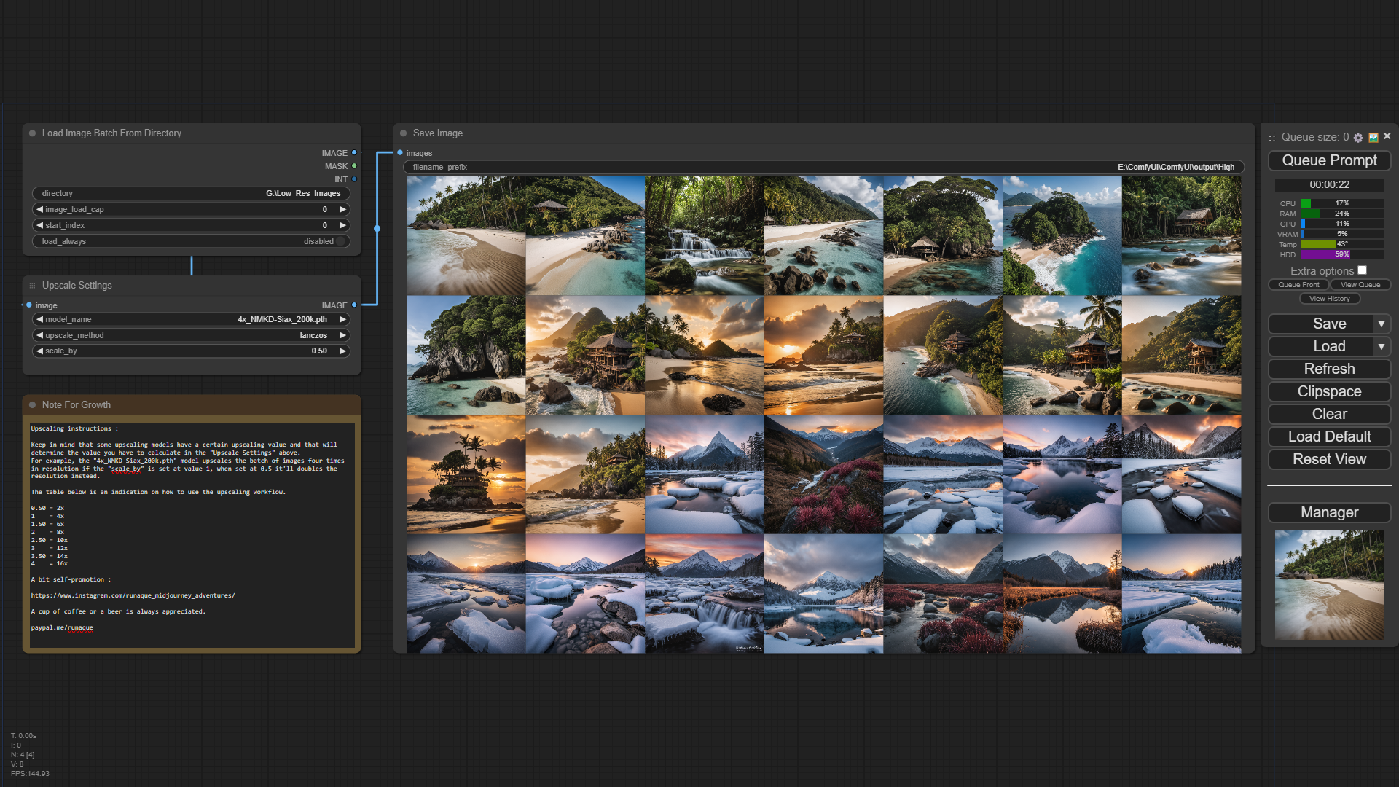The width and height of the screenshot is (1399, 787).
Task: Enable the Extra options checkbox
Action: point(1362,270)
